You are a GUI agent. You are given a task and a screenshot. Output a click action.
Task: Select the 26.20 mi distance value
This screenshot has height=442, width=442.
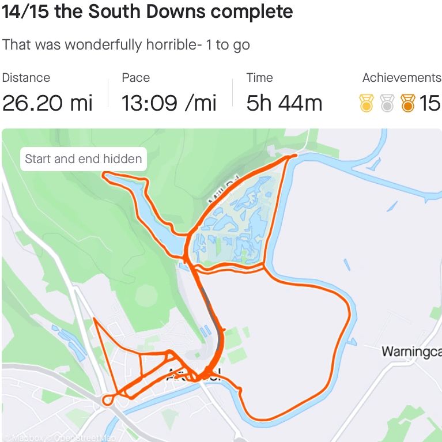pos(47,104)
